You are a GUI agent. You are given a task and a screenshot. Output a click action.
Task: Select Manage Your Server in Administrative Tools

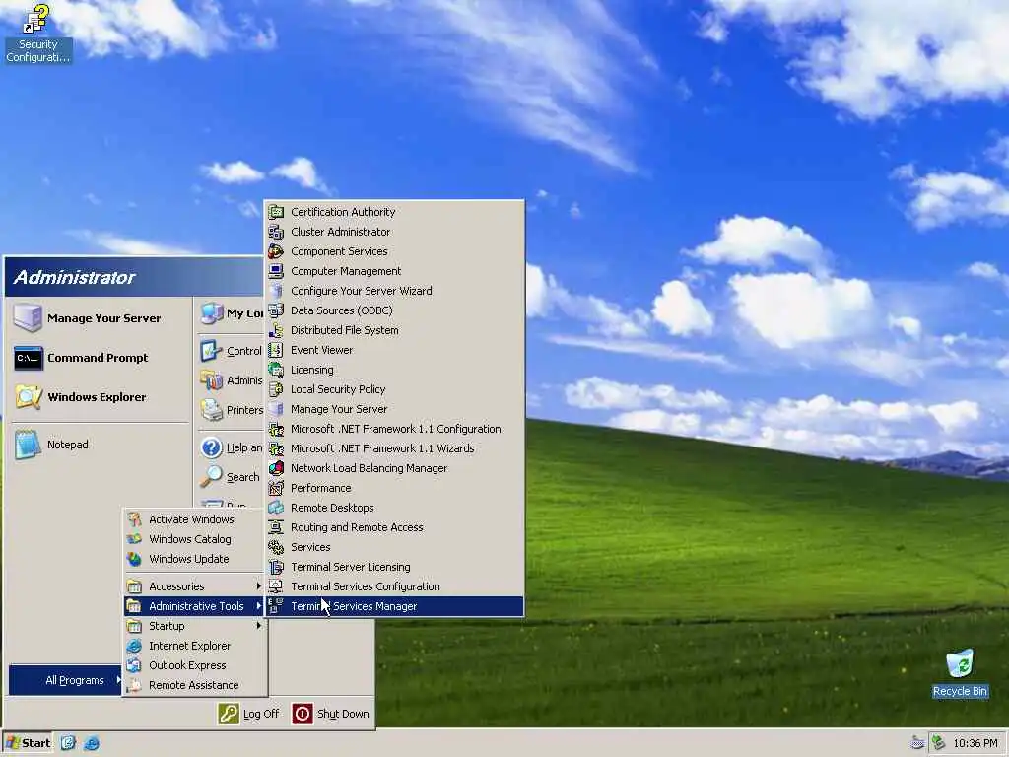coord(394,409)
